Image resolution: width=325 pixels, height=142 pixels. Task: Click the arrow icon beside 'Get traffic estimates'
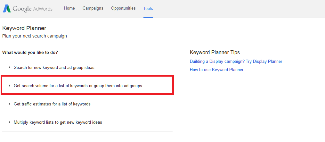pos(10,104)
